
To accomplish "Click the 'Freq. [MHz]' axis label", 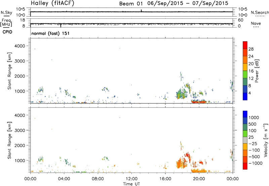I will coord(6,22).
